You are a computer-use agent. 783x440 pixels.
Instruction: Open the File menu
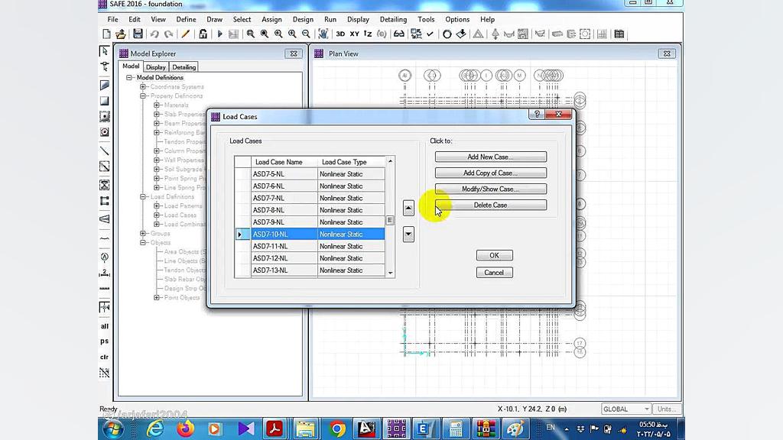click(x=113, y=19)
